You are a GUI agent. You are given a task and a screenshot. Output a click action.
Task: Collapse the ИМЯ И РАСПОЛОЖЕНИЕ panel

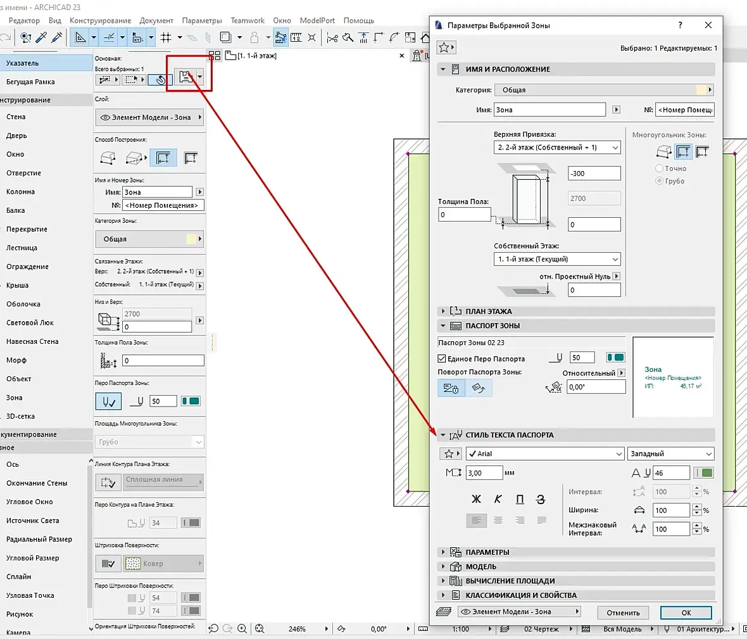(x=443, y=69)
